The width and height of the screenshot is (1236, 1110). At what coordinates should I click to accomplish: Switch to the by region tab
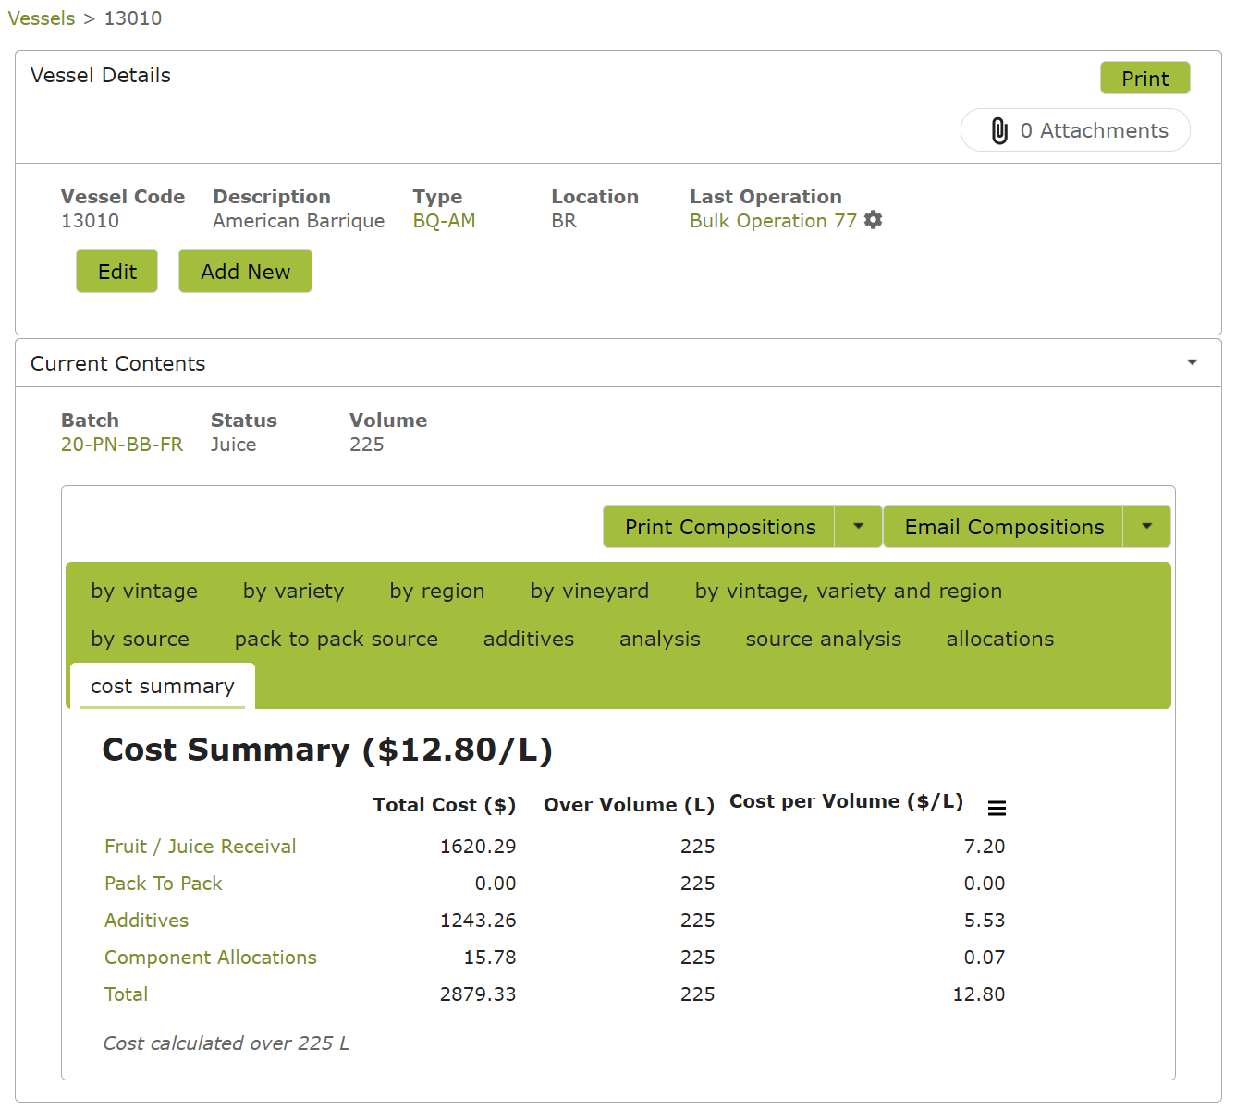click(x=437, y=591)
